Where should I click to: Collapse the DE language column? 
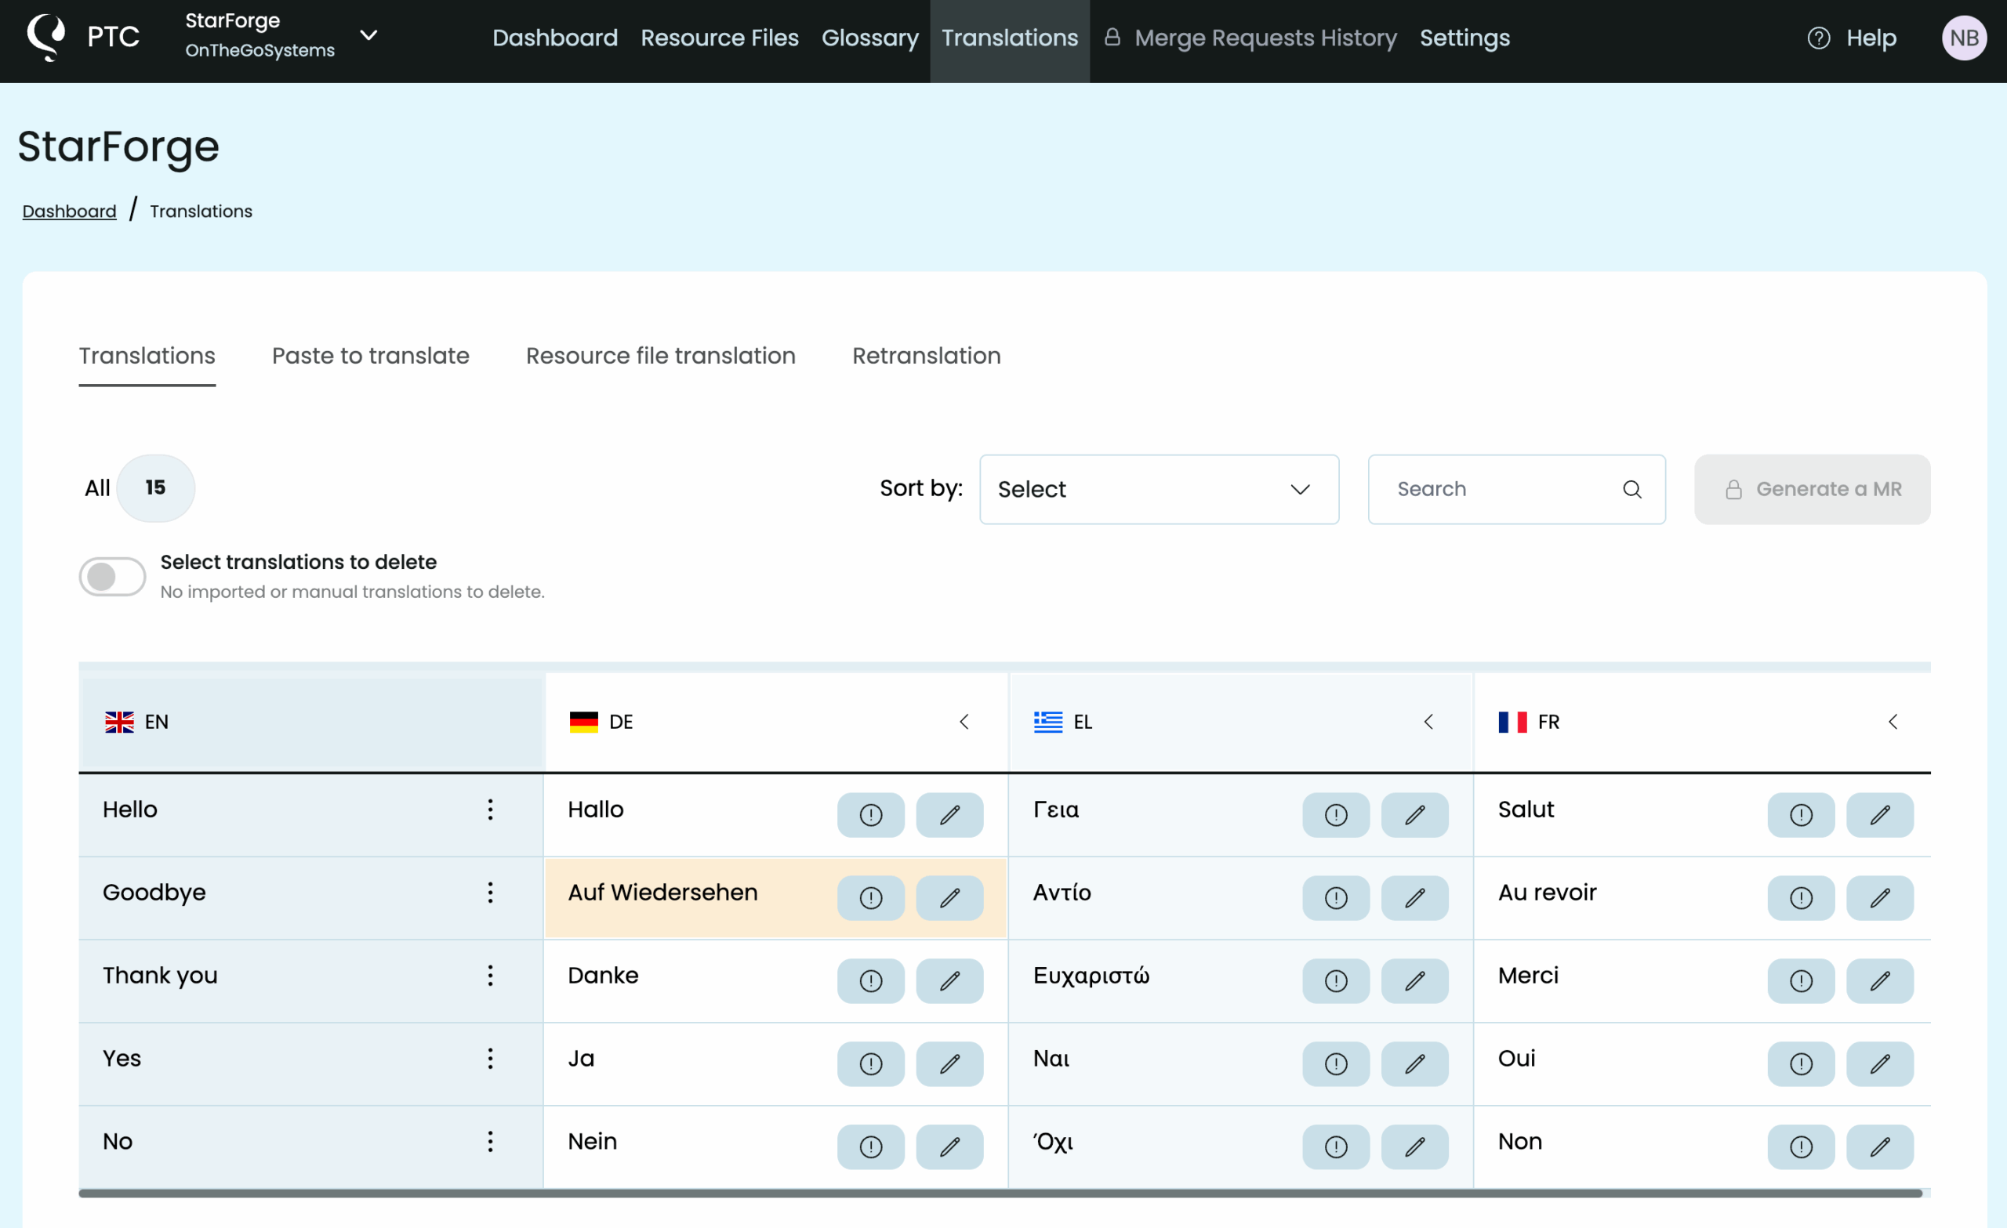[x=964, y=722]
